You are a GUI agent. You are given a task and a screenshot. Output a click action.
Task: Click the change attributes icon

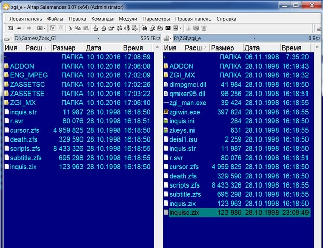pyautogui.click(x=135, y=28)
